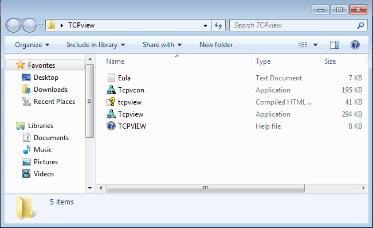Select the tcpview Compiled HTML help icon
The width and height of the screenshot is (373, 228).
pyautogui.click(x=111, y=102)
